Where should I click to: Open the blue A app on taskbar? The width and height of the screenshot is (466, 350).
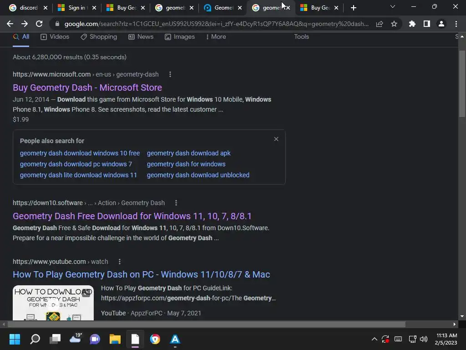(x=175, y=339)
